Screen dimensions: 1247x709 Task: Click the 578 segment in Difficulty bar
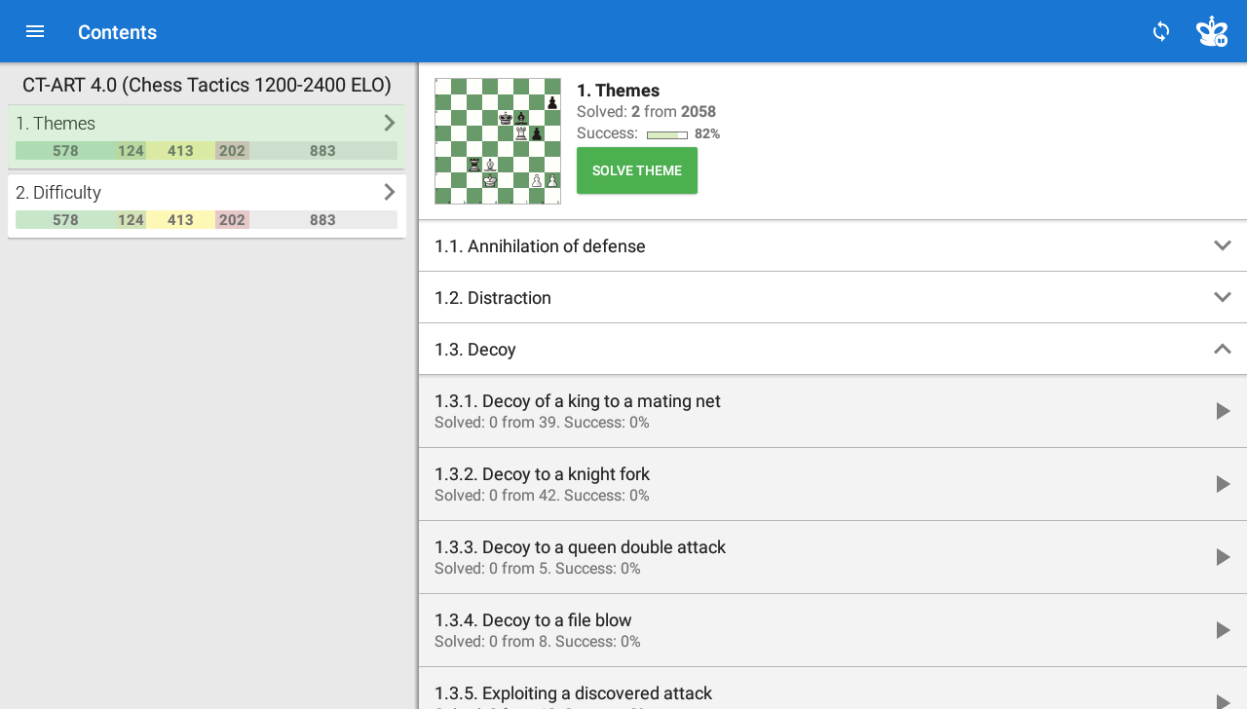click(x=66, y=220)
